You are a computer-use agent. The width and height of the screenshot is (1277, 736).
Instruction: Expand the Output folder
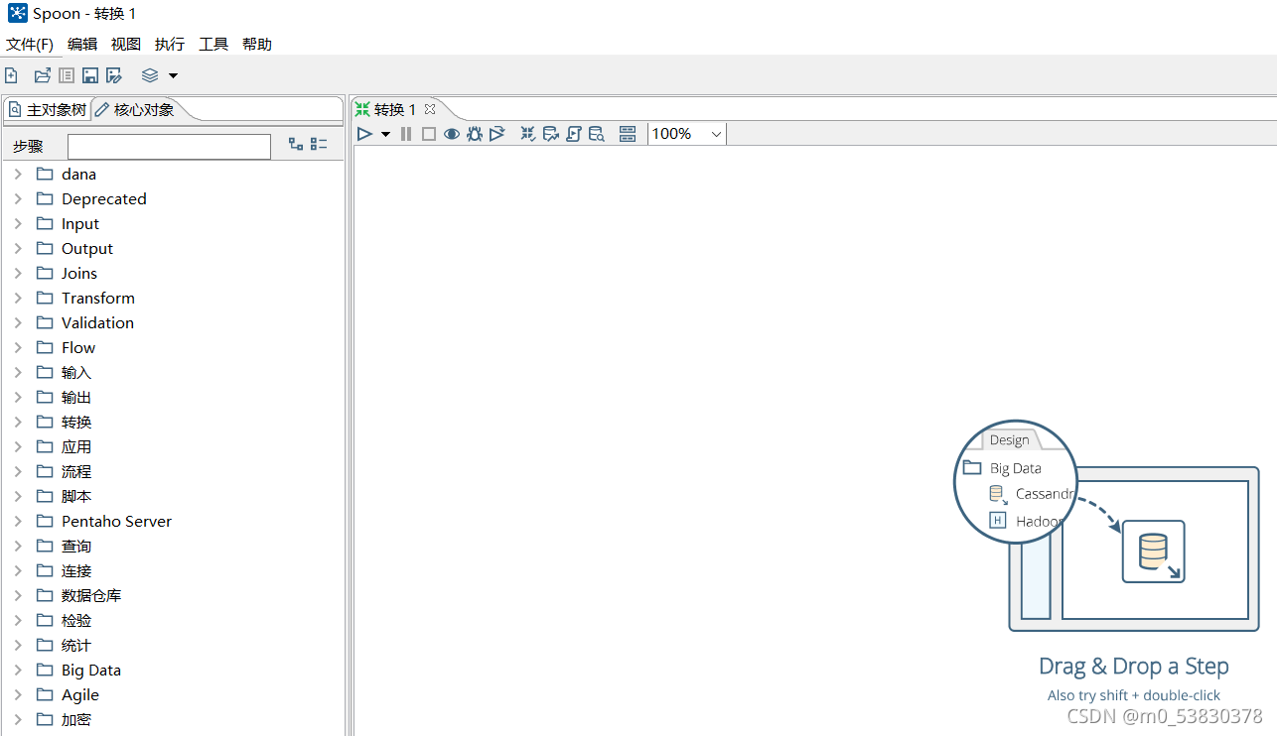pos(18,248)
